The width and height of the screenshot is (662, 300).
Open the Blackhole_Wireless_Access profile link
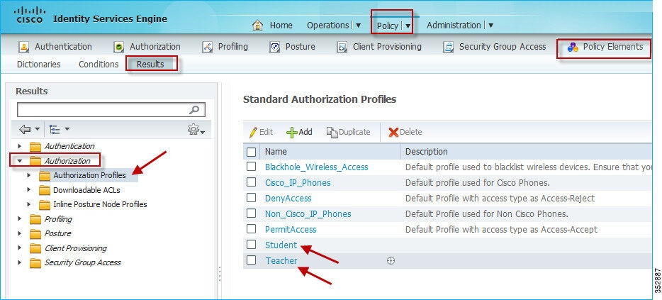coord(317,167)
